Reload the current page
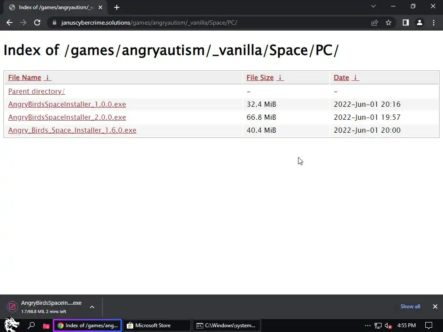 pyautogui.click(x=37, y=22)
